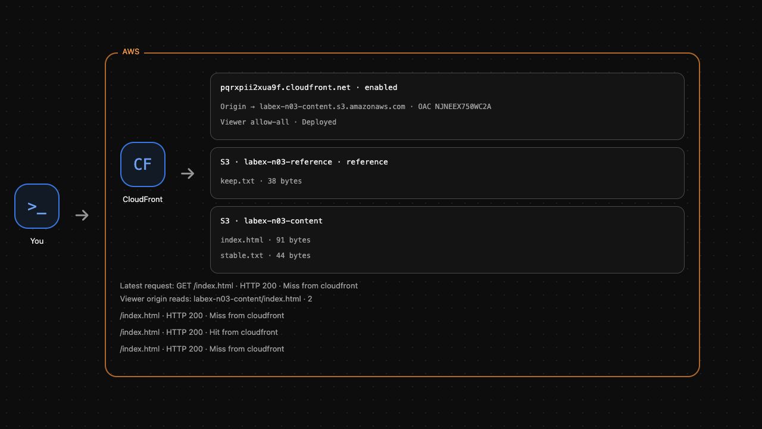Click the You terminal prompt icon
This screenshot has height=429, width=762.
pos(37,206)
